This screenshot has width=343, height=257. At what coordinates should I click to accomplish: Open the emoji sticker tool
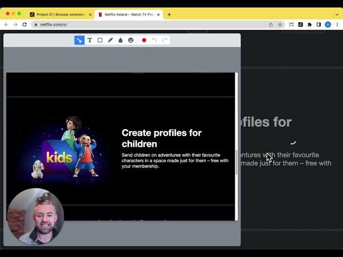131,40
